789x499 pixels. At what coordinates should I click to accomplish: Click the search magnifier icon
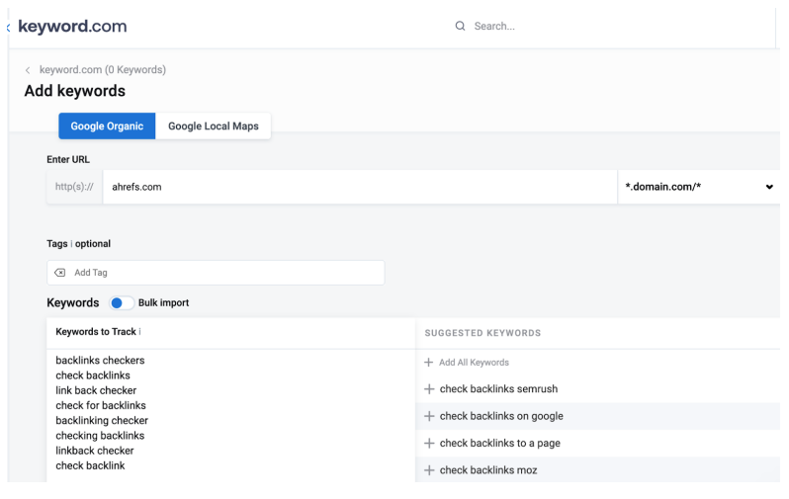pos(461,26)
